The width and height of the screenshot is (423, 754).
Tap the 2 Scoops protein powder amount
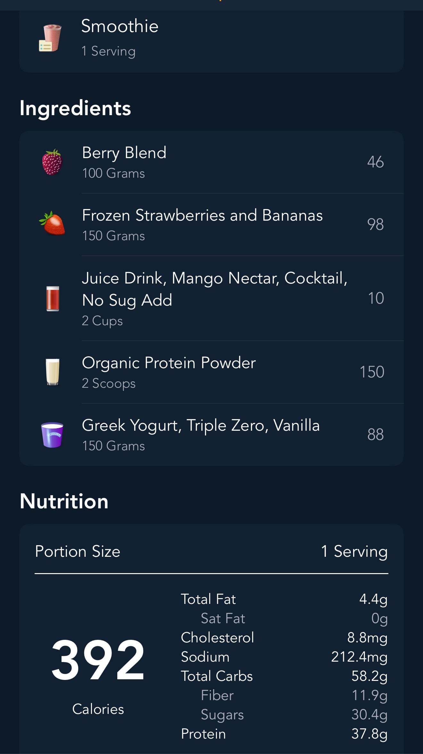pyautogui.click(x=109, y=384)
